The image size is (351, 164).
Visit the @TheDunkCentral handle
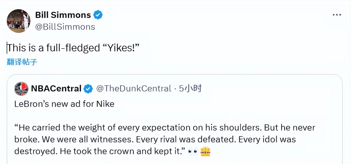point(134,89)
